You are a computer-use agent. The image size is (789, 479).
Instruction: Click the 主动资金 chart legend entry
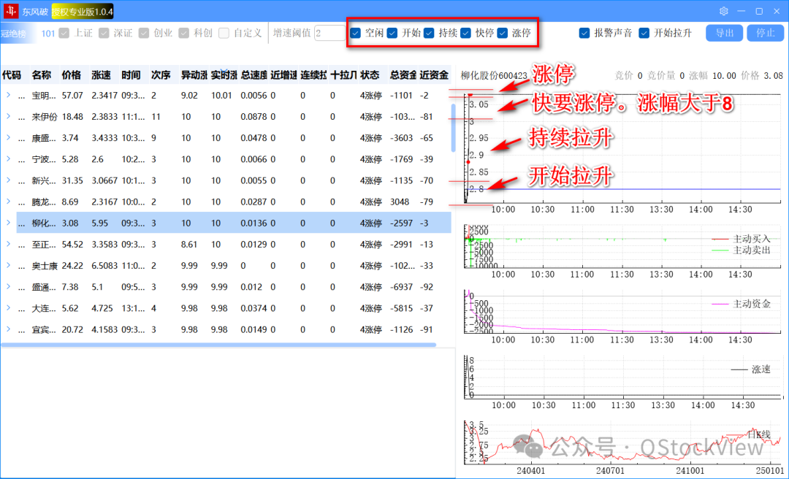pos(742,304)
